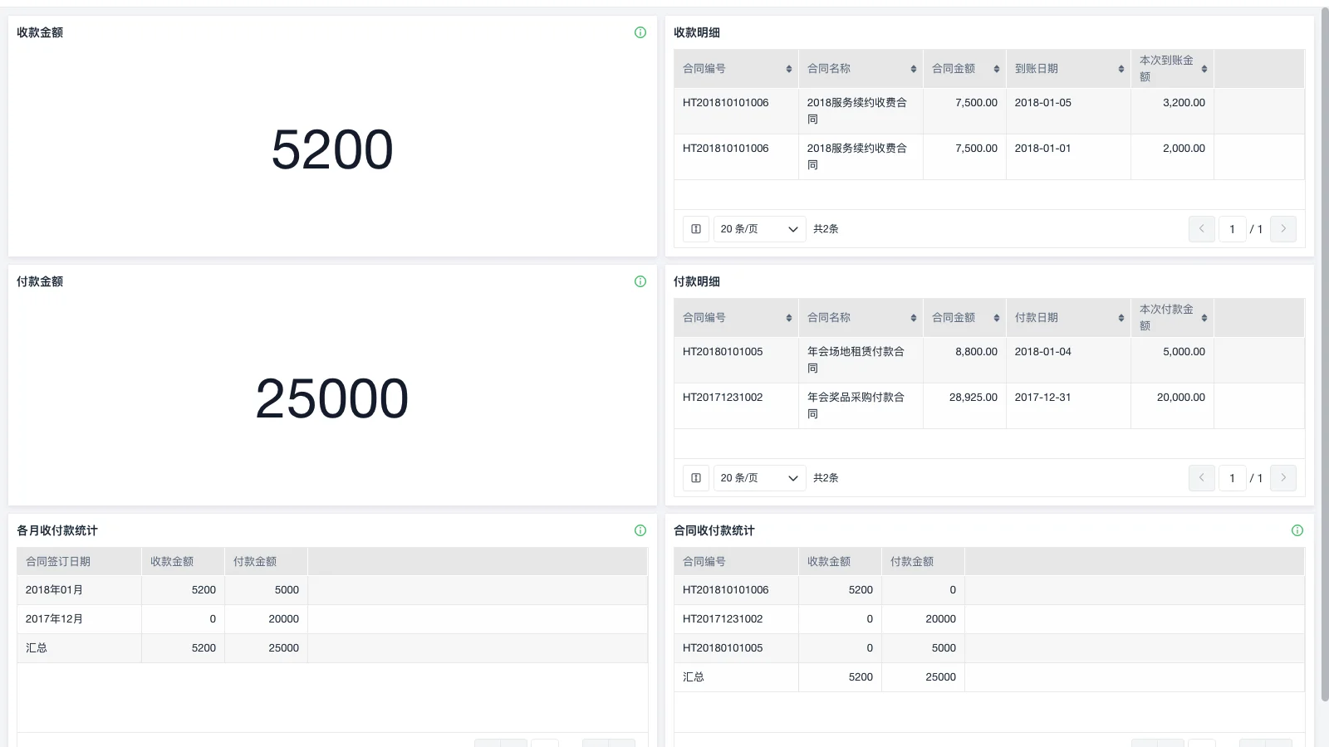The image size is (1329, 747).
Task: Click HT201810101006 in 合同收付款统计 table
Action: tap(726, 590)
